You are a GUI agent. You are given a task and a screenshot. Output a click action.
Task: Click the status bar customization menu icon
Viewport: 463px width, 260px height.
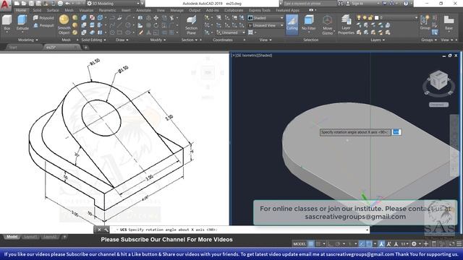[459, 244]
